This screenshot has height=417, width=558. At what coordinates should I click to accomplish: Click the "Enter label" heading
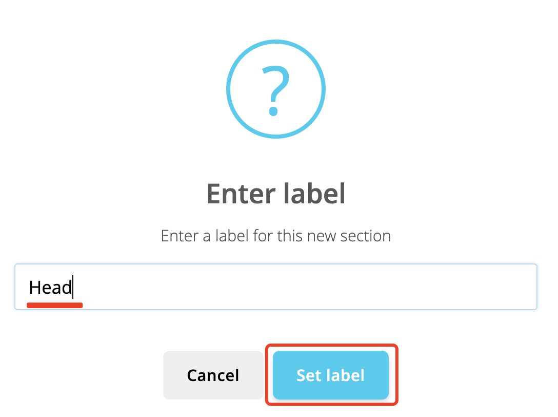(276, 194)
